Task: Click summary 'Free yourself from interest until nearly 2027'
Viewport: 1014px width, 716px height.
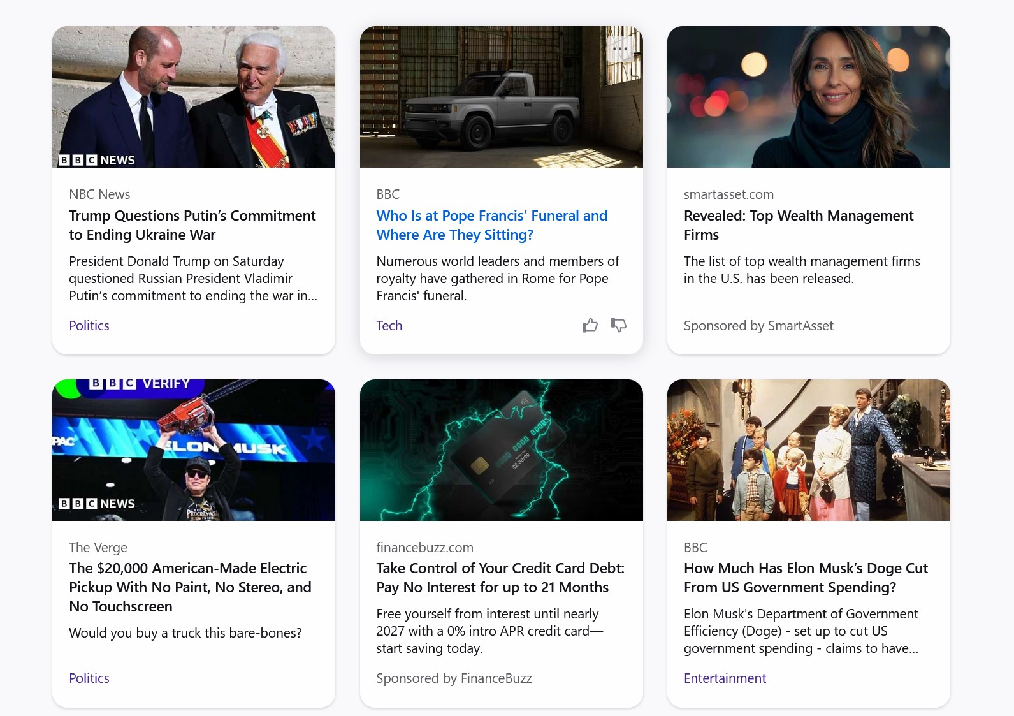Action: point(489,631)
